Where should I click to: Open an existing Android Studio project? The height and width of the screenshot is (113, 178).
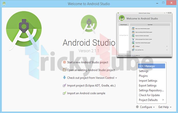[x=91, y=70]
